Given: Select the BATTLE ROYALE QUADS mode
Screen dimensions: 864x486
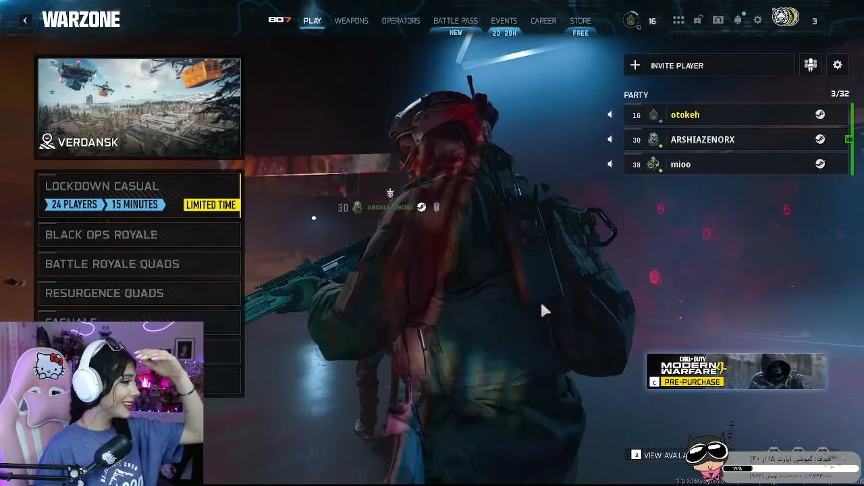Looking at the screenshot, I should point(139,264).
